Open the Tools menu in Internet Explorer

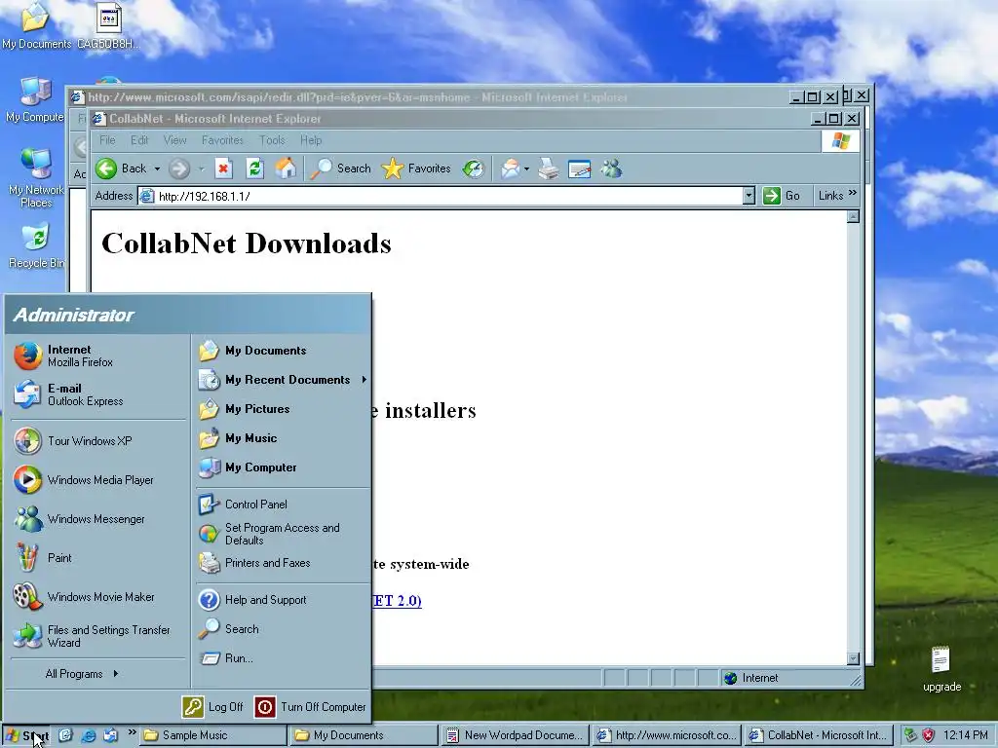(x=272, y=140)
